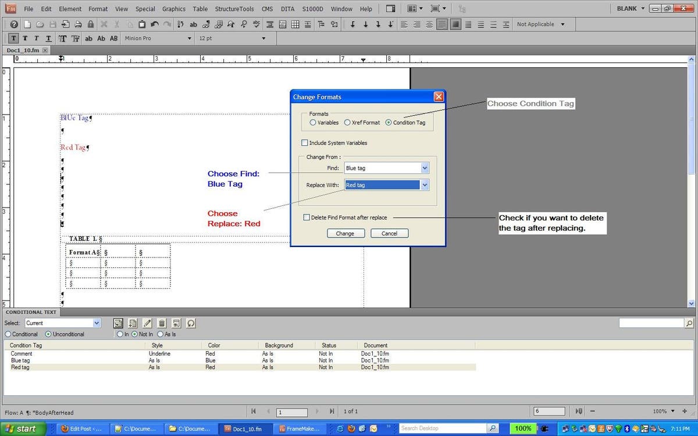This screenshot has height=436, width=698.
Task: Select the Red tag row in Conditional Text panel
Action: click(x=19, y=367)
